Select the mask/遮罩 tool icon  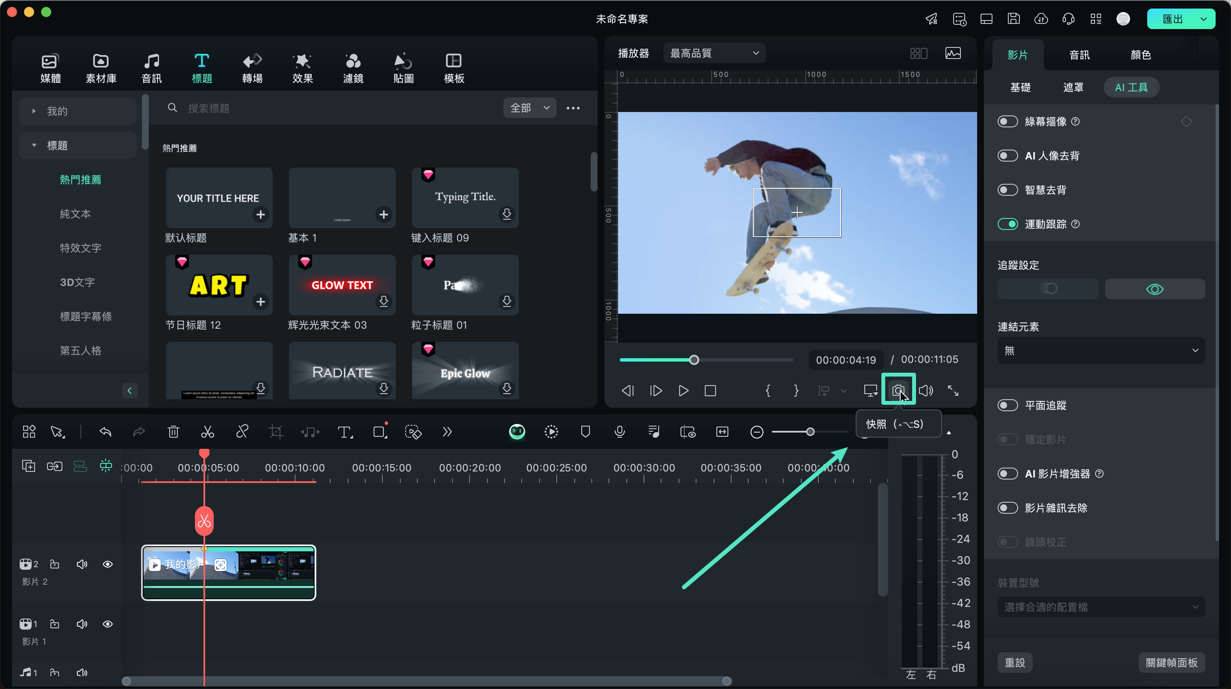point(1074,87)
